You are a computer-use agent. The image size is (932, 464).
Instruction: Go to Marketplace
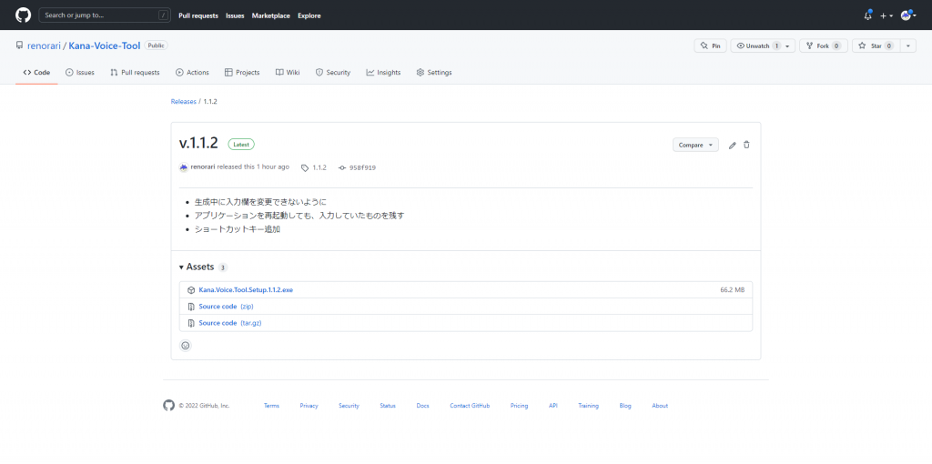270,15
